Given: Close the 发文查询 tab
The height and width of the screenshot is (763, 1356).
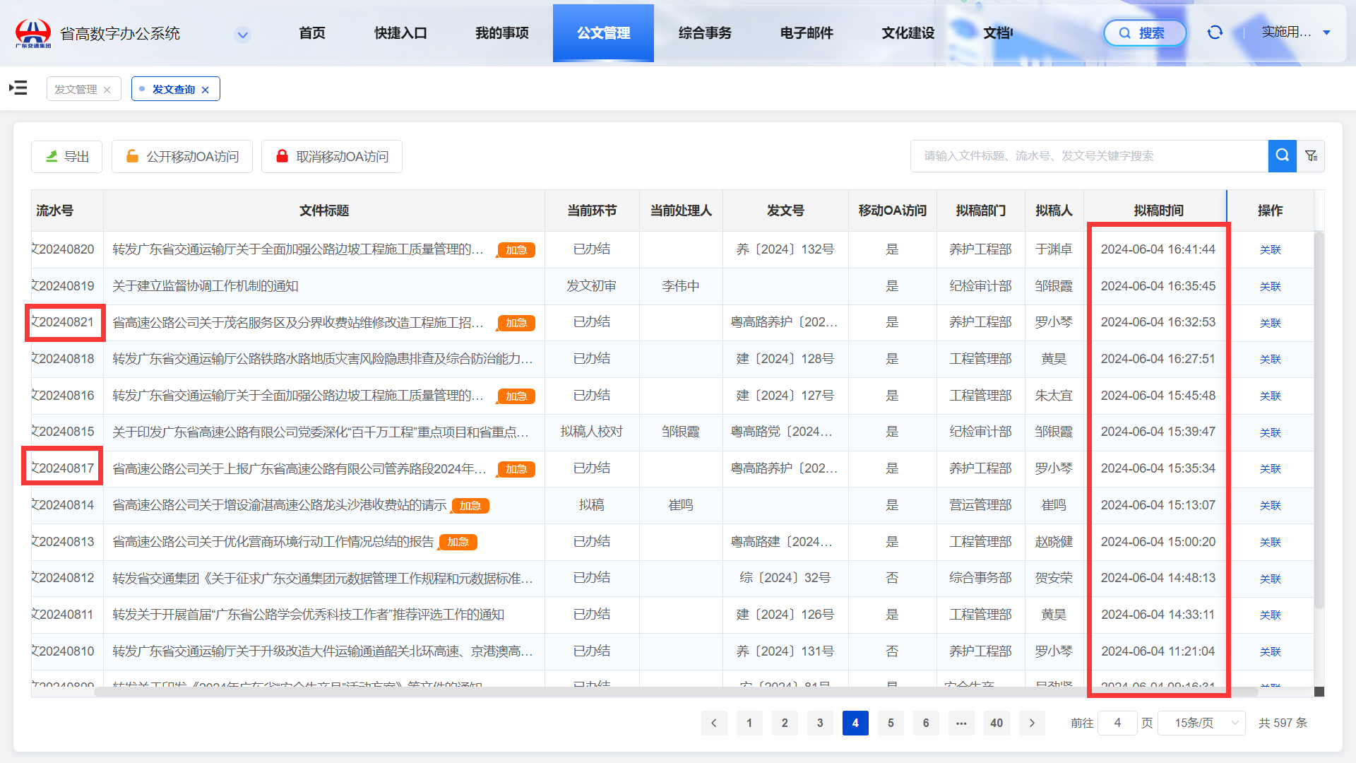Looking at the screenshot, I should click(x=206, y=90).
